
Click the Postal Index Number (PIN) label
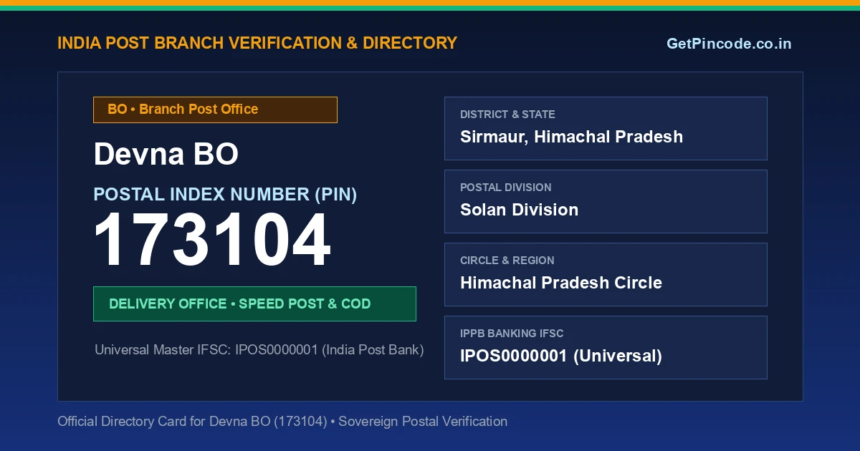pyautogui.click(x=225, y=194)
